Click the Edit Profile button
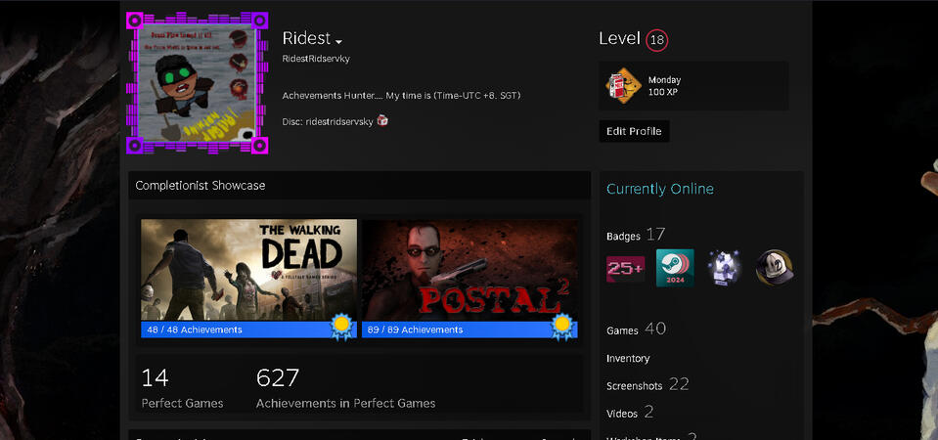 click(634, 131)
